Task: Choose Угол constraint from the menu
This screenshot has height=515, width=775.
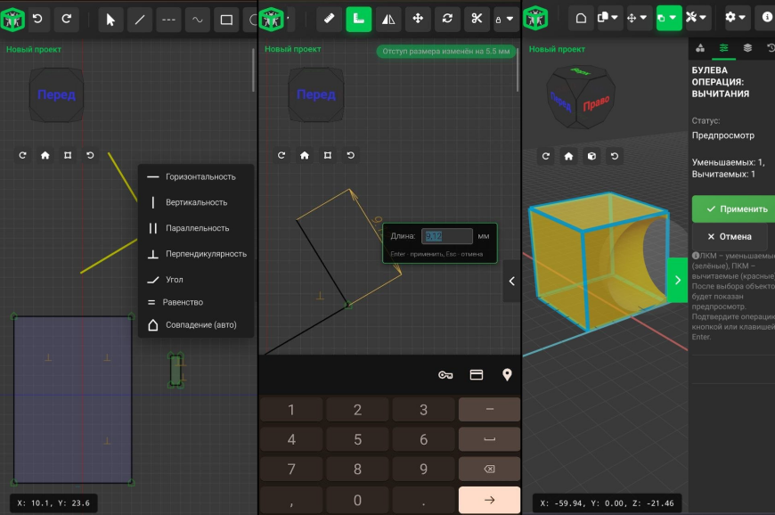Action: coord(196,279)
